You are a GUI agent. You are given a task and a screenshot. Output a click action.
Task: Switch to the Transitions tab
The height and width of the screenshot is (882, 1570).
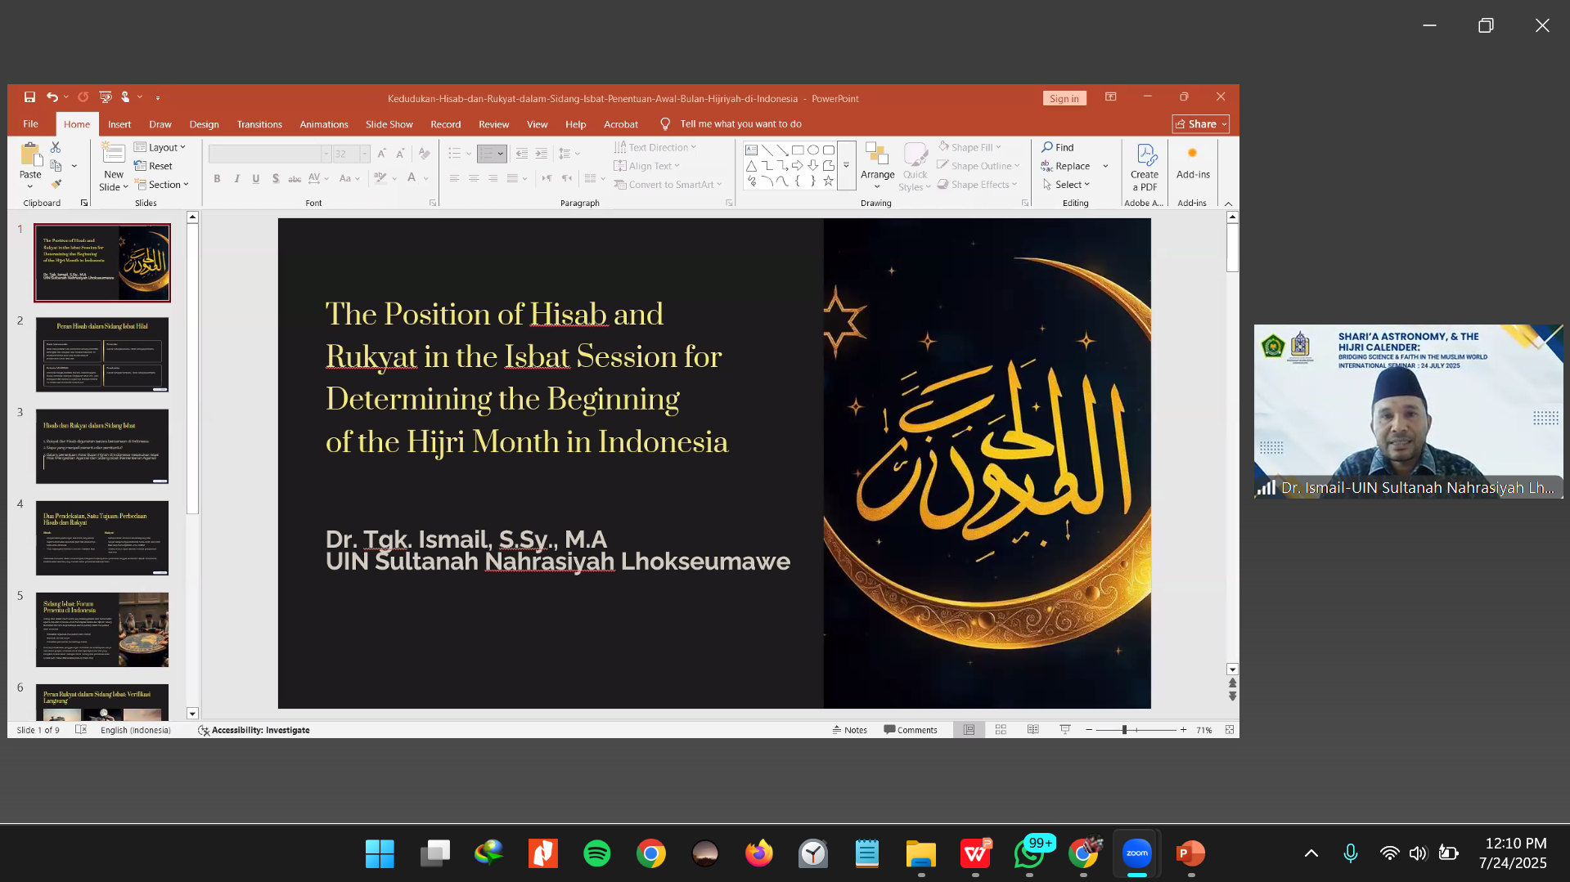pos(259,124)
